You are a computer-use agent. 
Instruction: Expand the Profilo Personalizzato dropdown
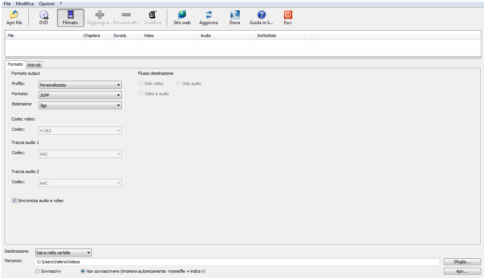coord(80,85)
